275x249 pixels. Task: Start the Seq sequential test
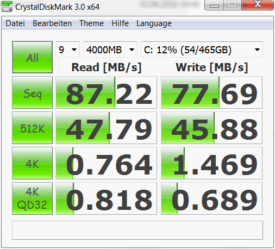tap(32, 92)
